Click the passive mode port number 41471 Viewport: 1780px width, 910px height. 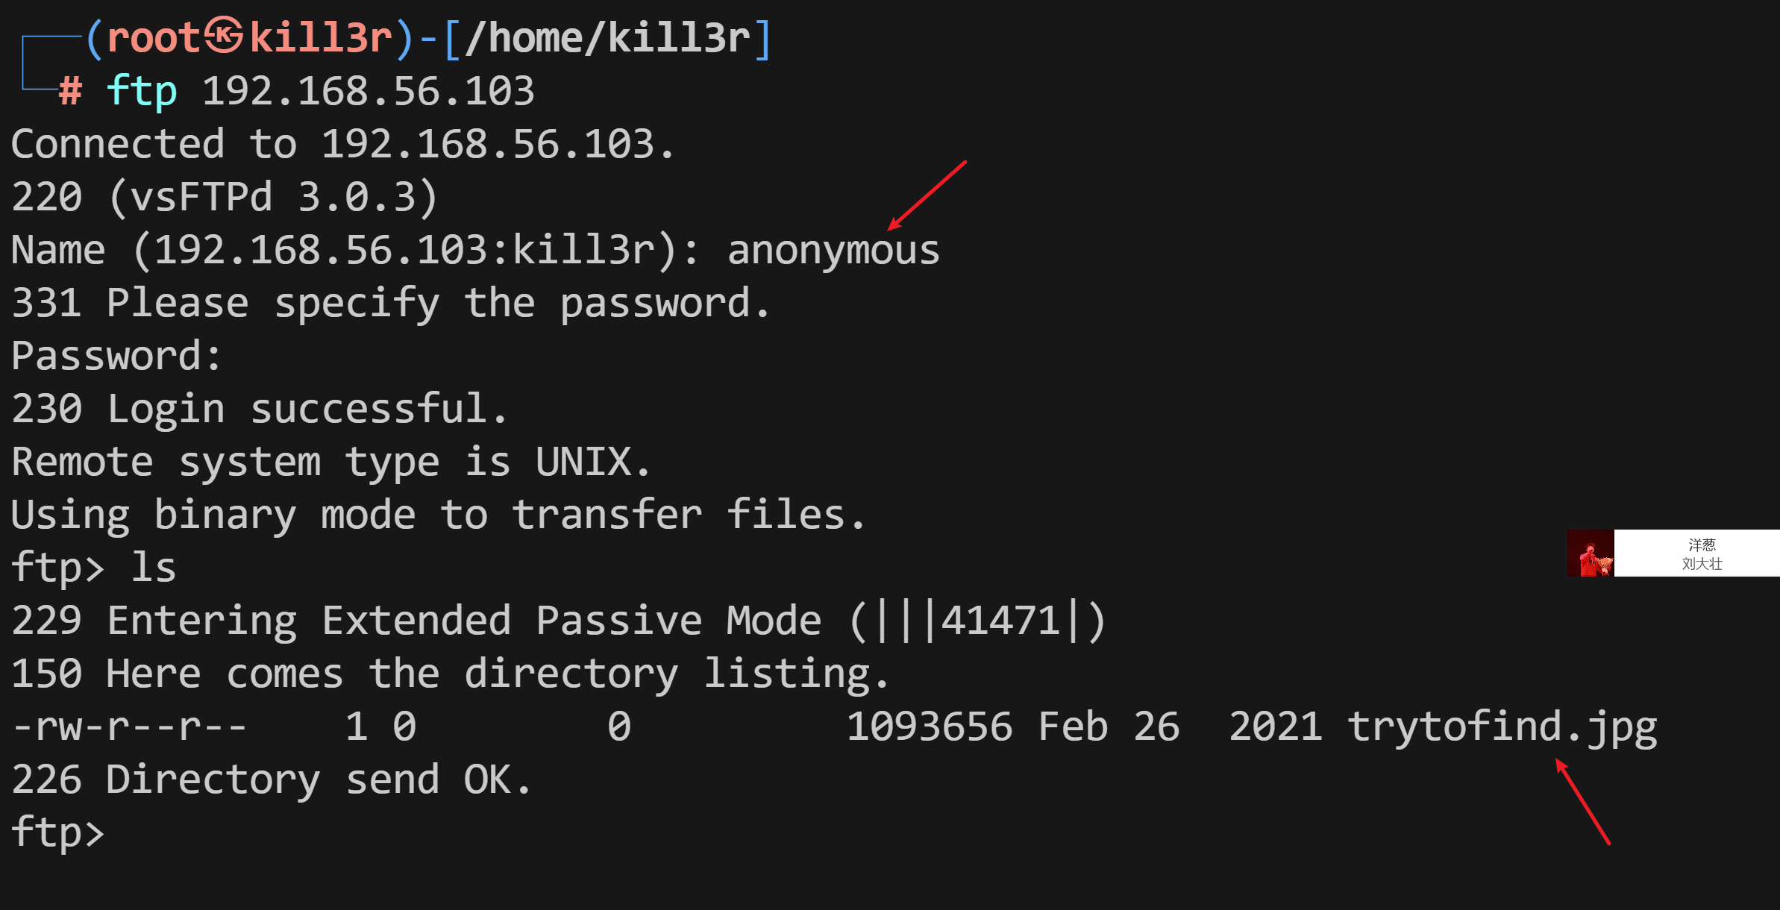point(1000,621)
